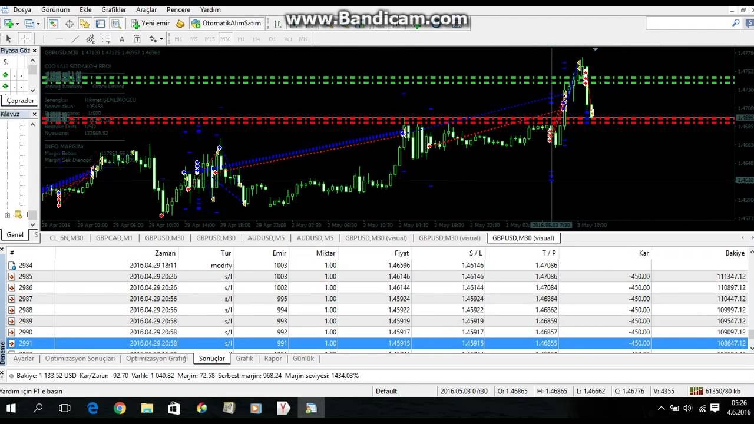Select the trendline drawing tool
Screen dimensions: 754x424
pyautogui.click(x=75, y=39)
